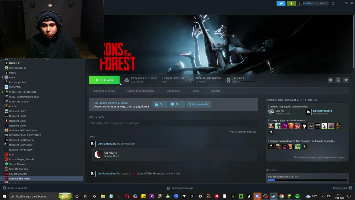Focus the activity text field 'Diles algo sobre este juego'
Viewport: 355px width, 200px height.
tap(174, 123)
